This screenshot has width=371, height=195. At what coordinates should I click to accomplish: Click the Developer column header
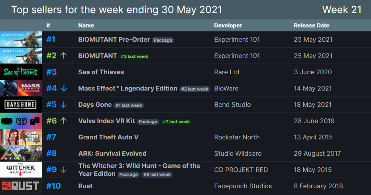coord(228,25)
